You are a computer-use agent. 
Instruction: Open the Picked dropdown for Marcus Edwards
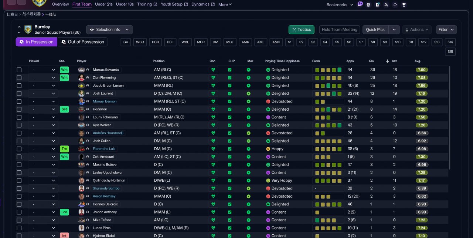click(x=43, y=70)
